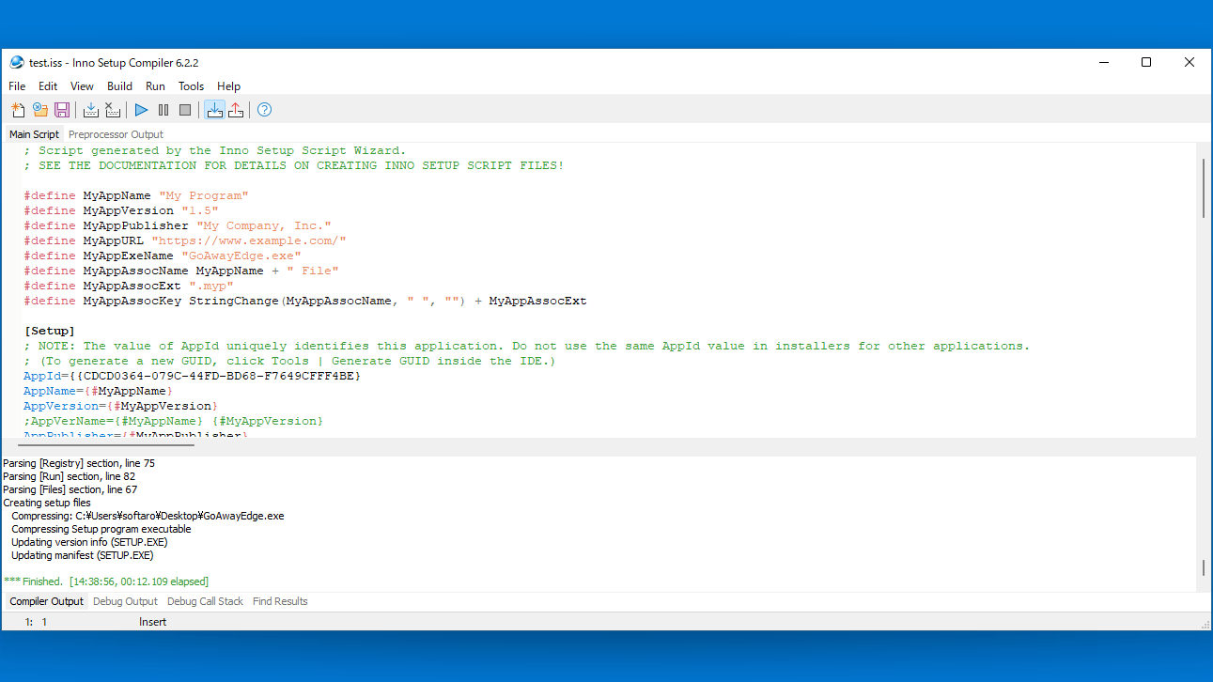Image resolution: width=1213 pixels, height=682 pixels.
Task: Click the green "*** Finished." status line
Action: pos(106,581)
